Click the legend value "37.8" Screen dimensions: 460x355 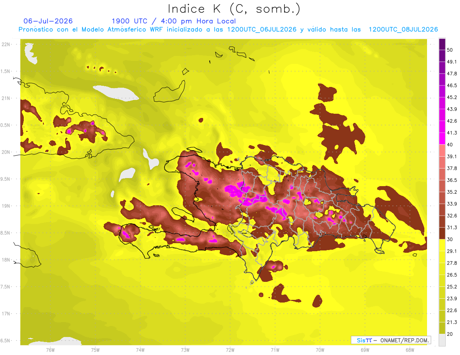click(x=452, y=168)
